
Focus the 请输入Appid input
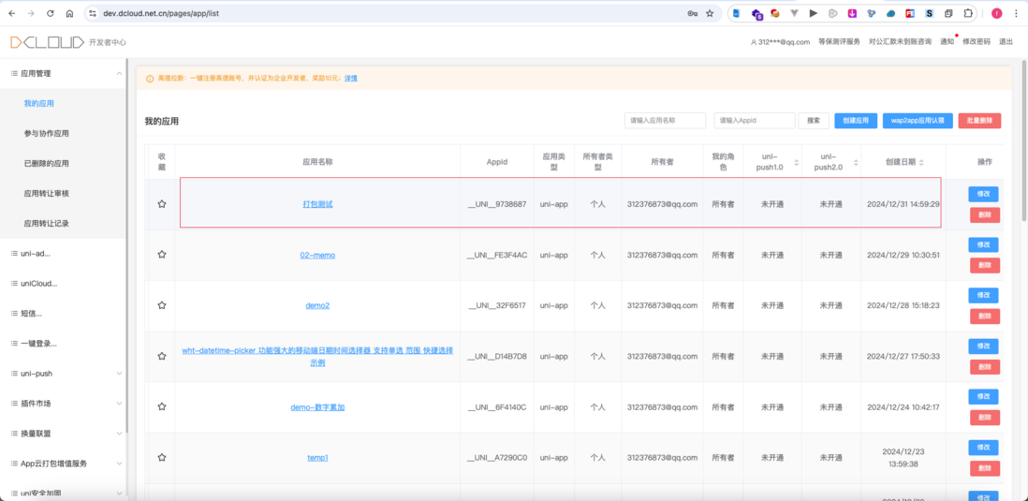pyautogui.click(x=755, y=121)
